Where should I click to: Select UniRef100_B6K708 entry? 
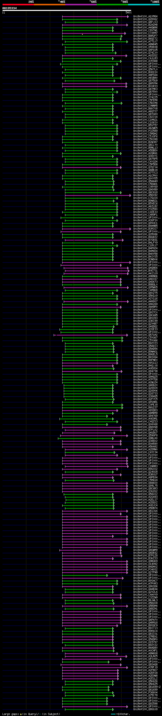click(x=145, y=109)
